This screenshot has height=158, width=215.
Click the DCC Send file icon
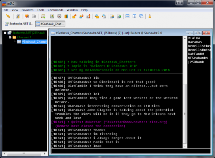(x=74, y=16)
